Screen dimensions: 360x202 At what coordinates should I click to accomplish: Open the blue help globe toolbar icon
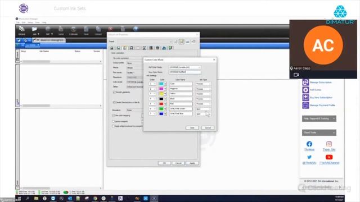pyautogui.click(x=136, y=29)
